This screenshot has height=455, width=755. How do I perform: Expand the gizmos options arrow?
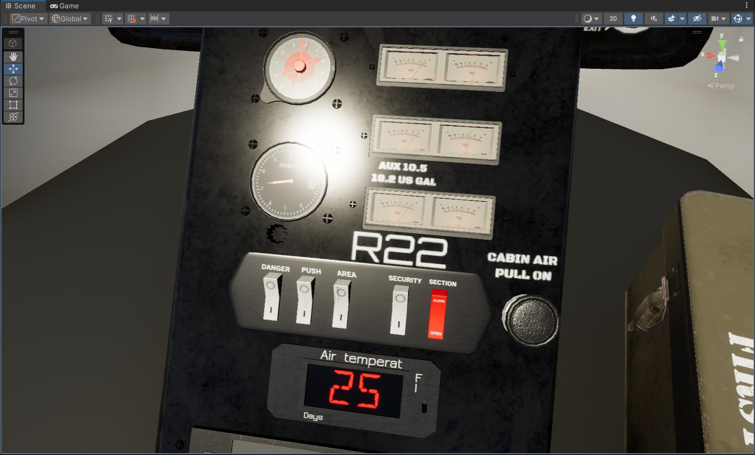[x=749, y=18]
